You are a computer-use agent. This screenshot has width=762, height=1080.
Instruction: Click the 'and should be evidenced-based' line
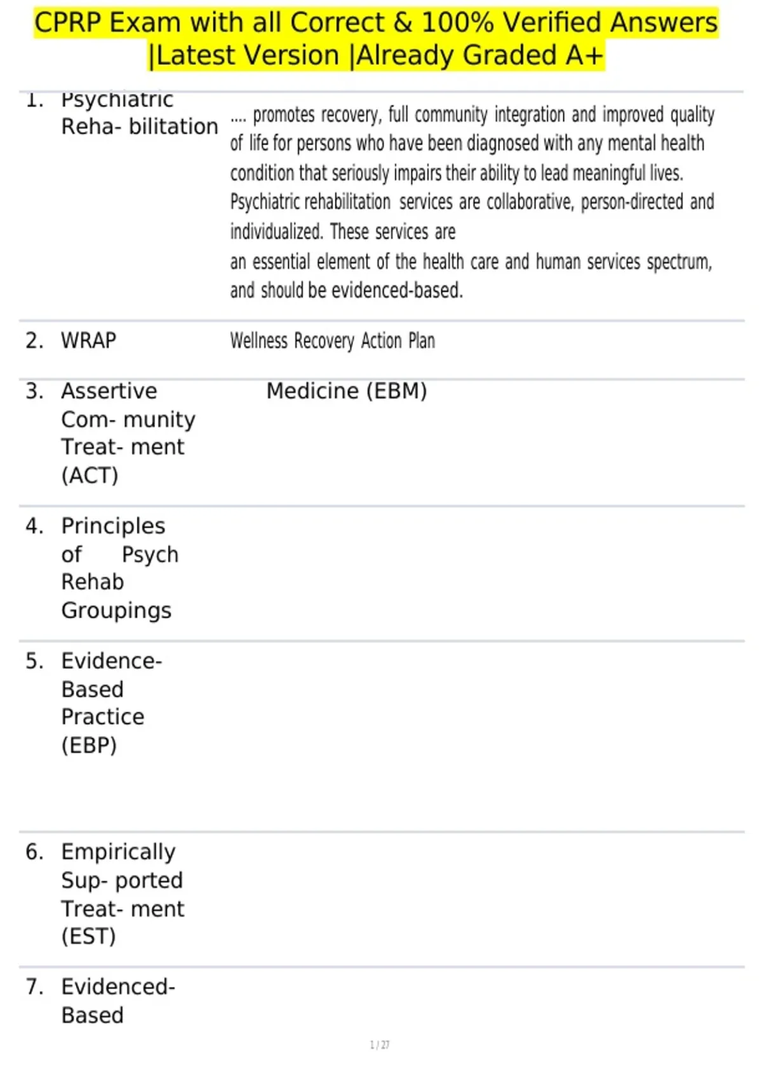coord(347,290)
